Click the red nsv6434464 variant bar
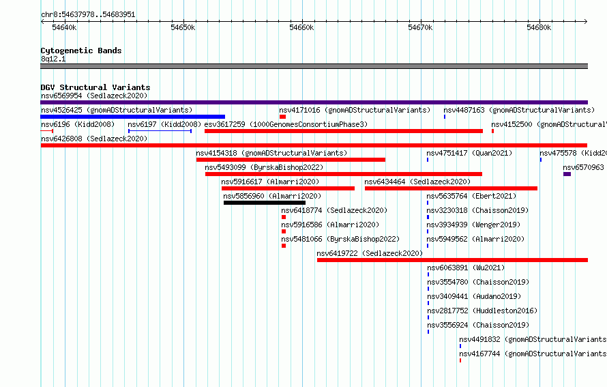 pyautogui.click(x=451, y=188)
